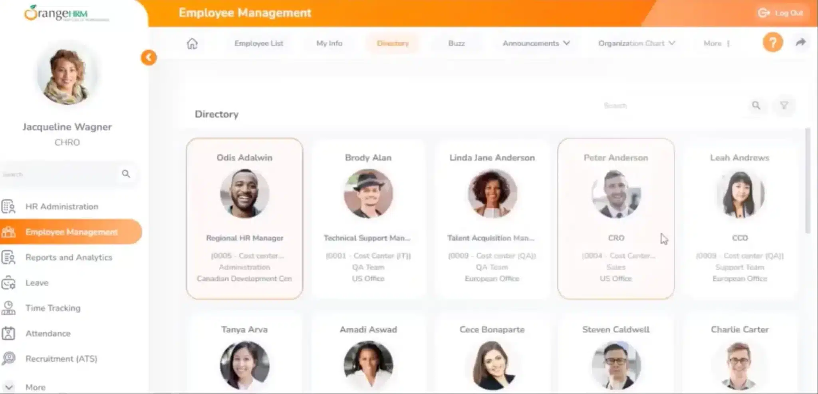This screenshot has width=818, height=394.
Task: Click the 'Technical Support Man...' job title
Action: point(367,238)
